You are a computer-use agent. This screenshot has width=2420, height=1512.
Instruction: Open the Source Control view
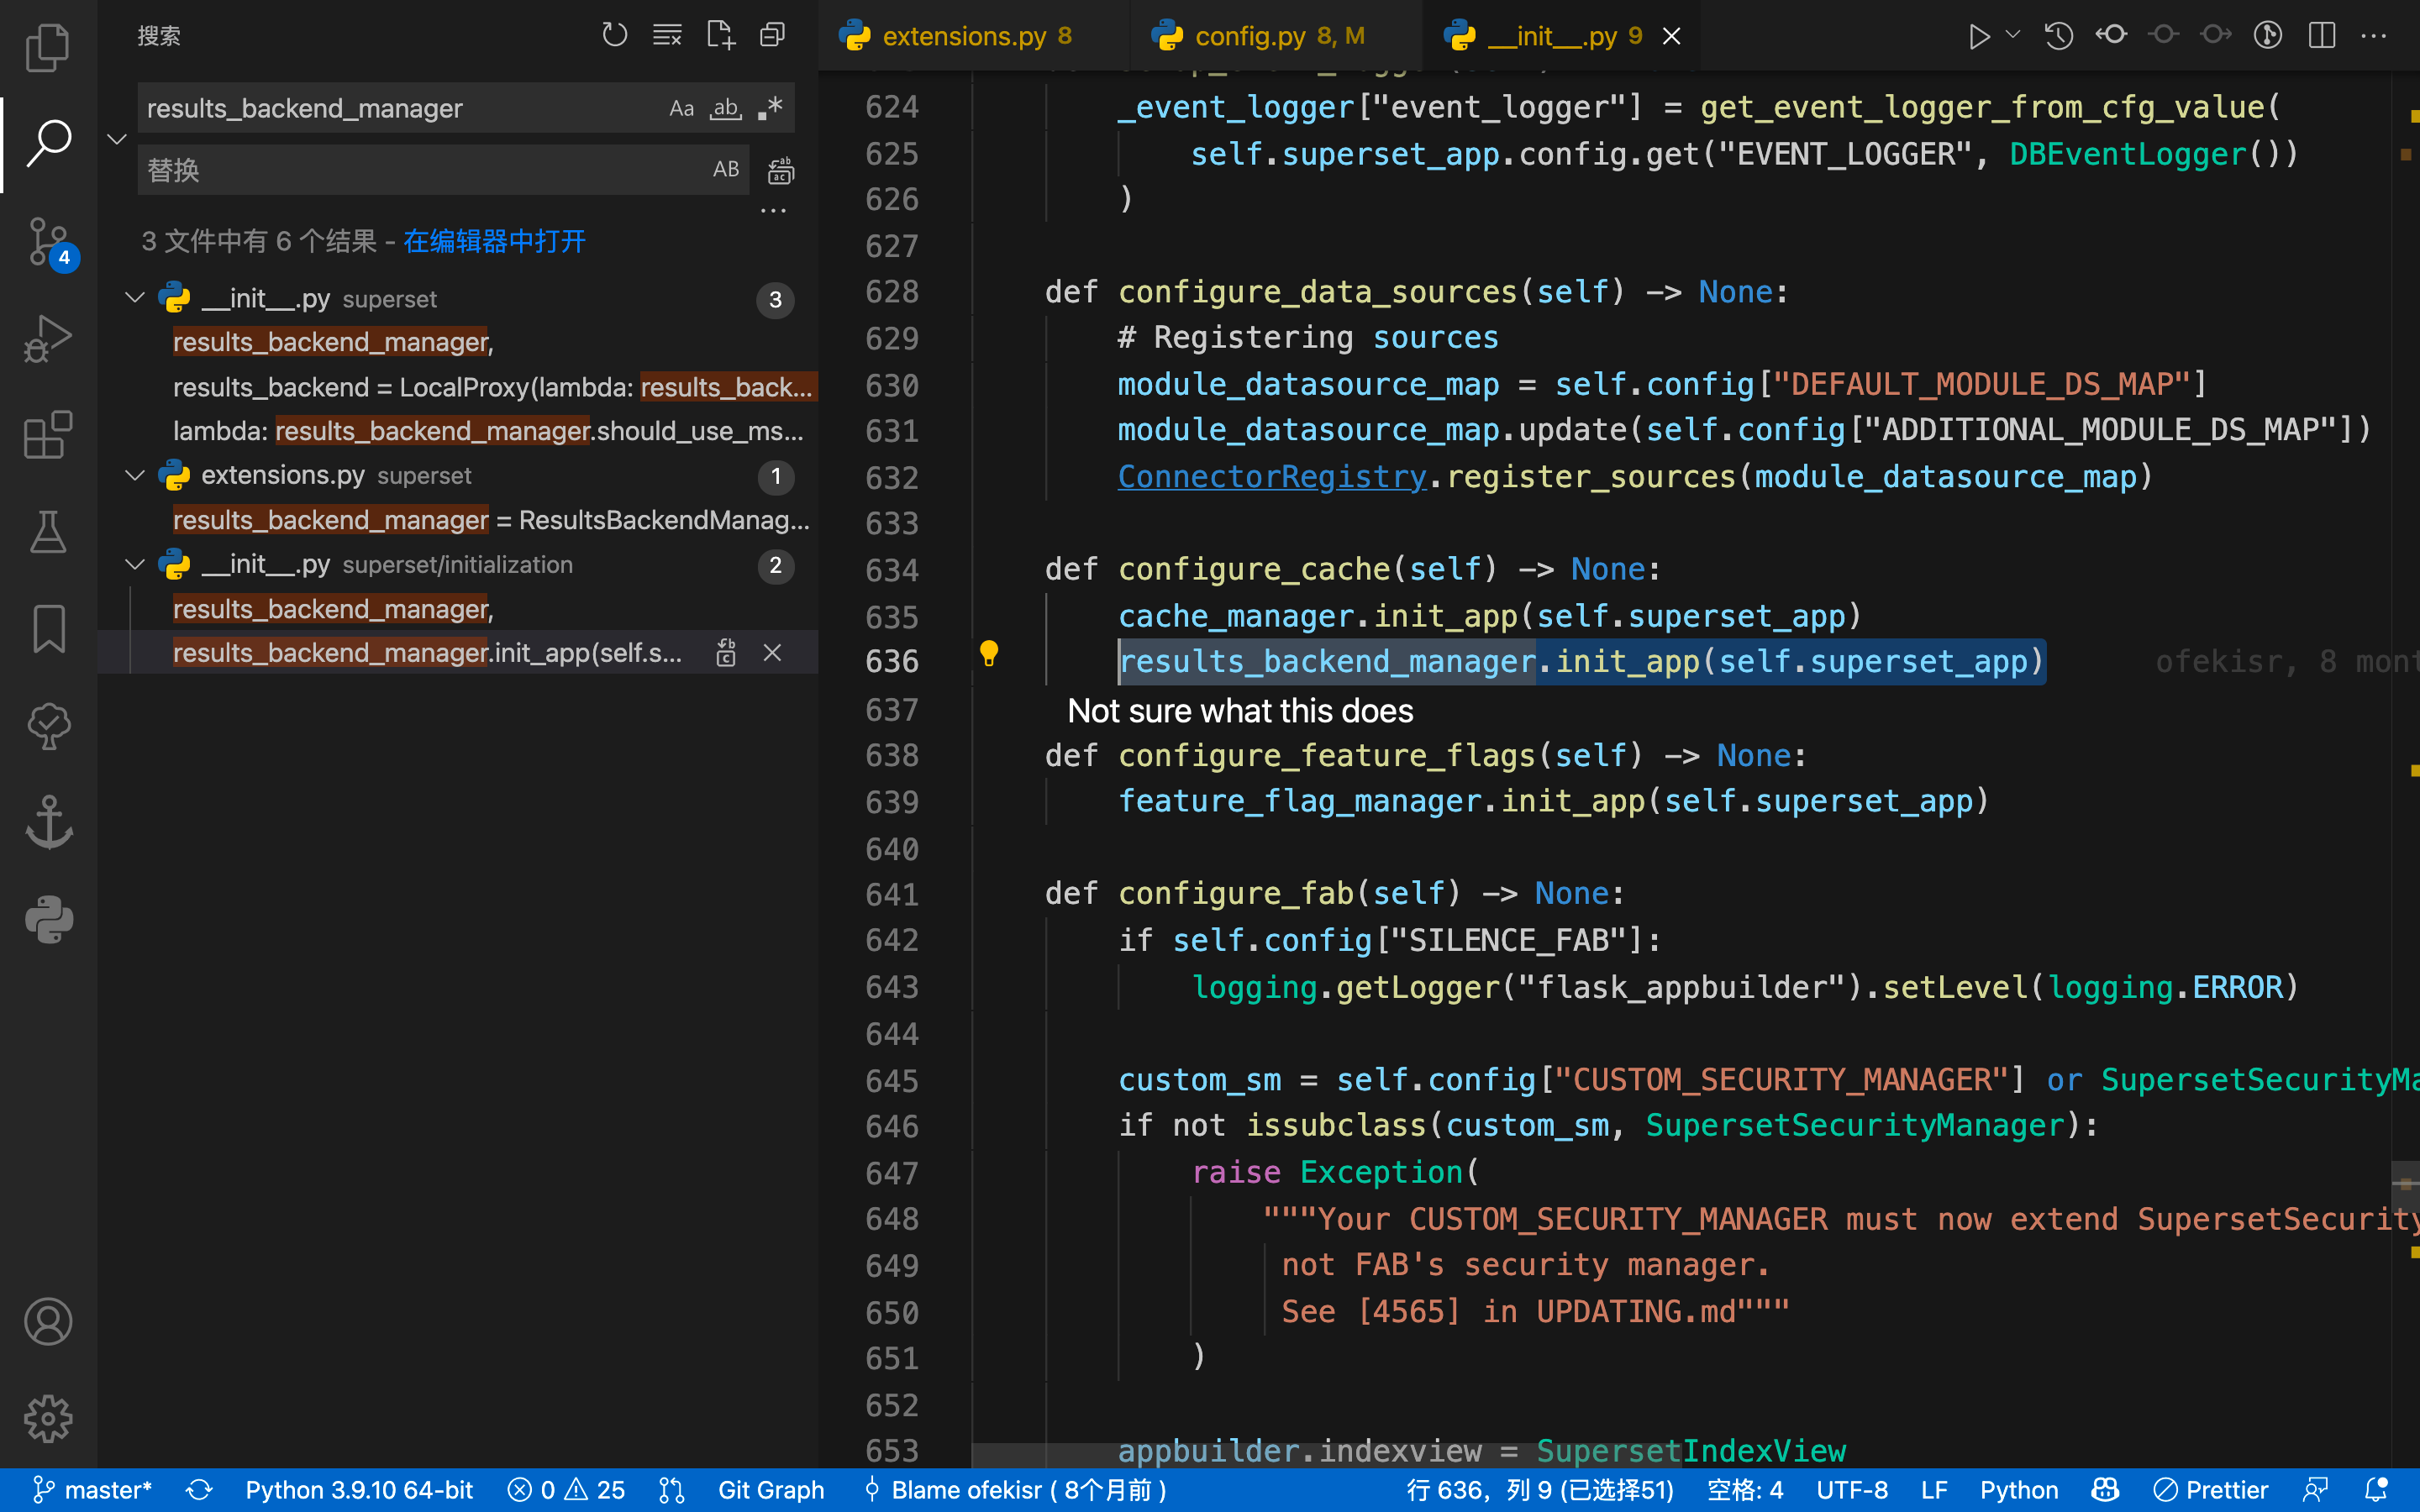47,241
